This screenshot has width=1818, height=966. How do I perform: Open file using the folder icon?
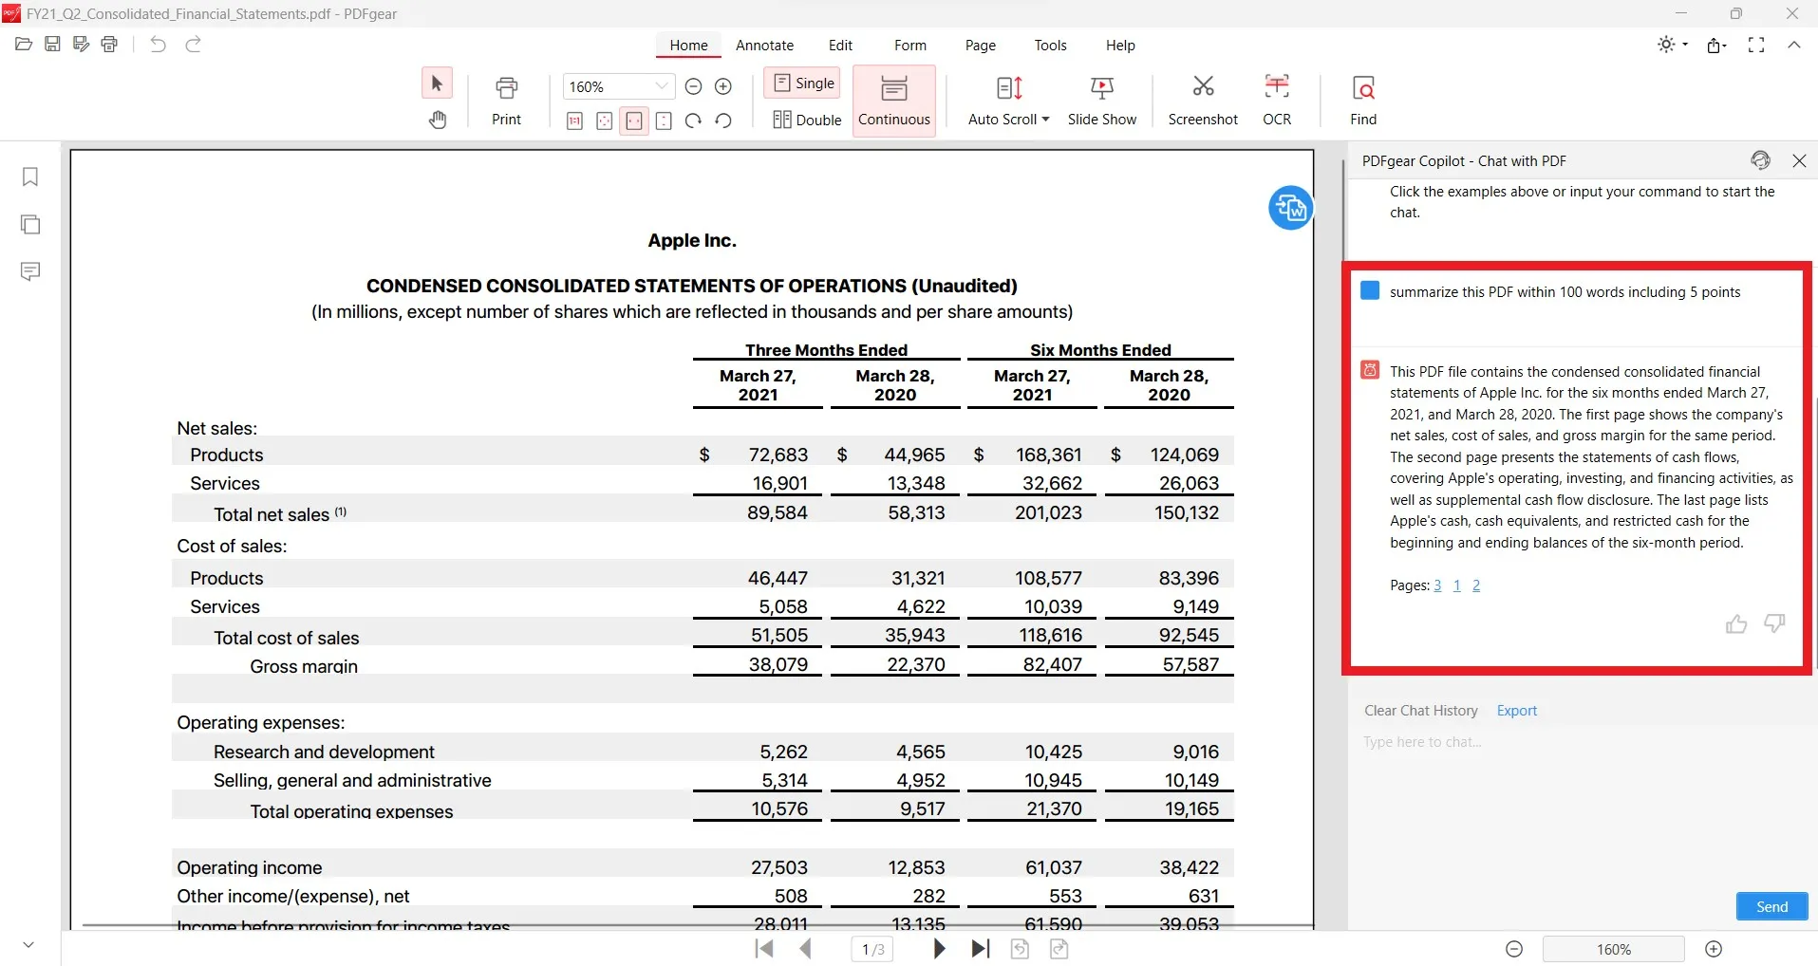point(24,44)
